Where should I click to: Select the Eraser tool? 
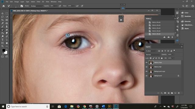(7, 30)
